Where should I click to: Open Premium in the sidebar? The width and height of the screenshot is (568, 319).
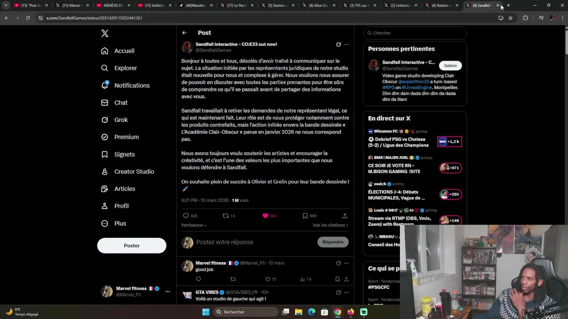point(120,137)
